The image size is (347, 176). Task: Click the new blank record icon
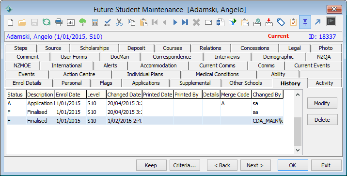(10, 22)
